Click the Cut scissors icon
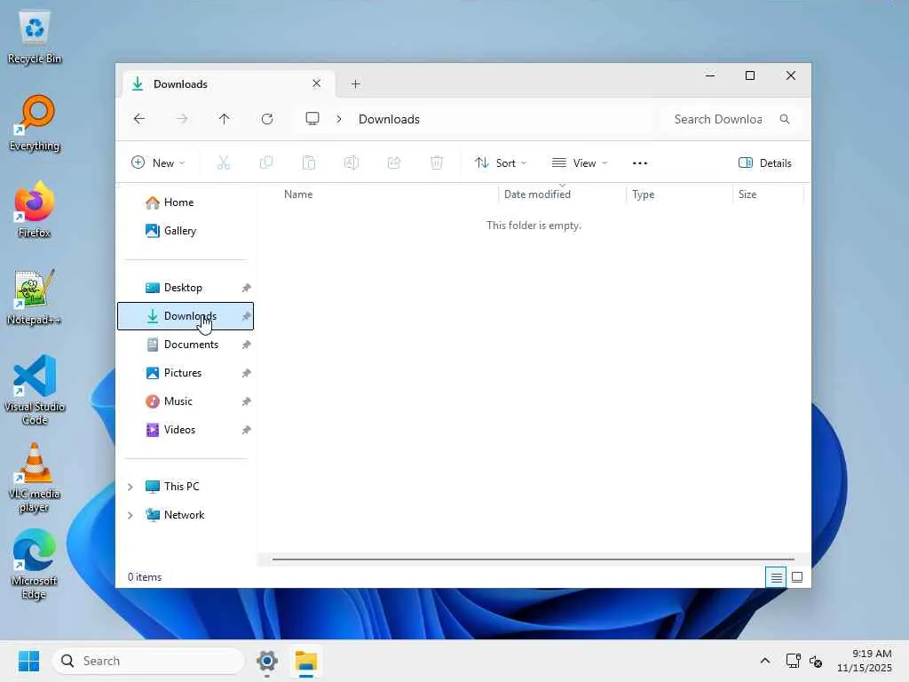 click(x=224, y=163)
